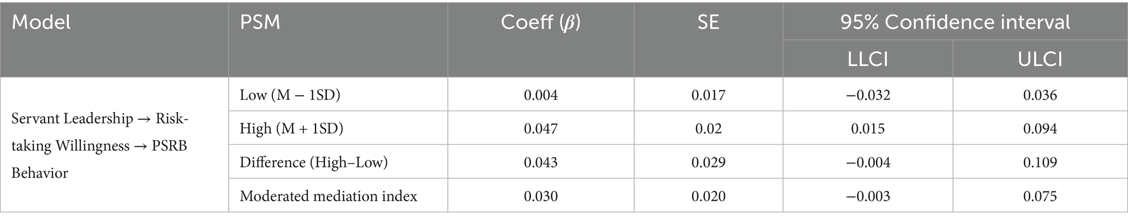The image size is (1128, 222).
Task: Click the 0.075 ULCI value
Action: 1040,196
